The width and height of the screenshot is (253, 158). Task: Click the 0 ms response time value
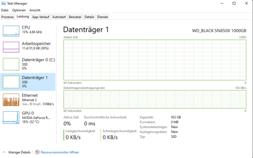click(x=90, y=124)
